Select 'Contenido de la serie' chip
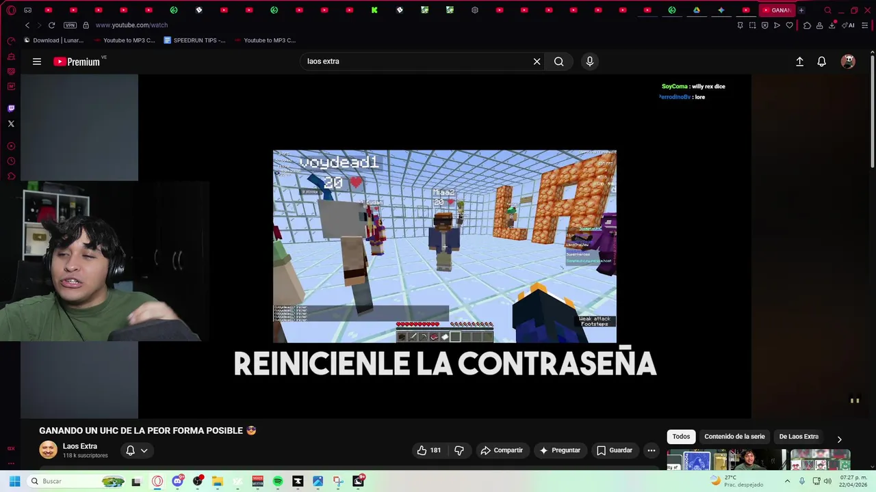 734,437
